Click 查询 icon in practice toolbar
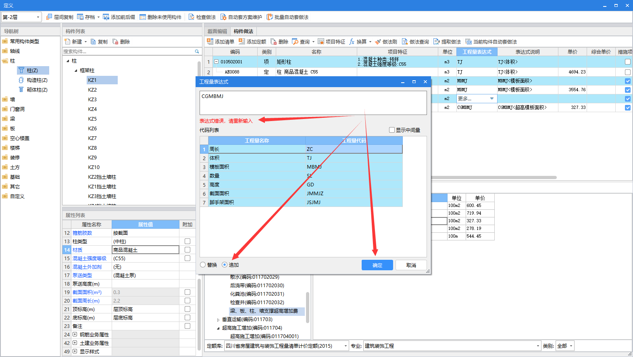633x357 pixels. click(295, 42)
